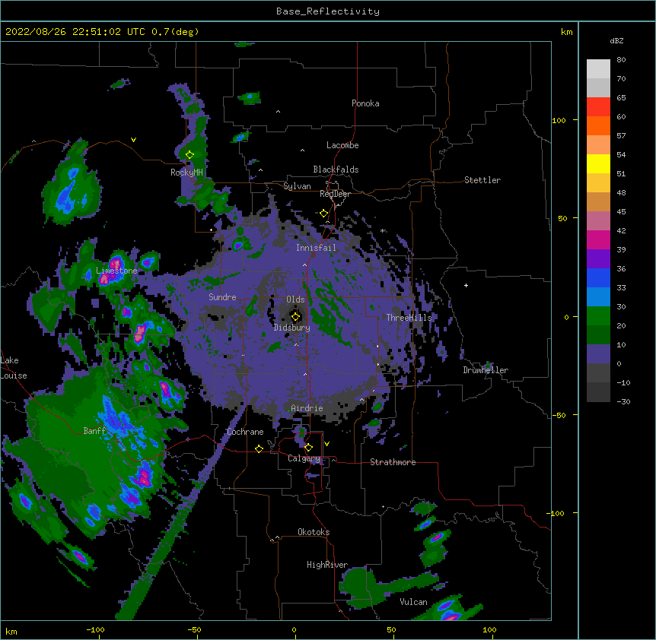Pick the magenta 39-42 dBZ legend swatch
The height and width of the screenshot is (640, 656).
pos(598,239)
